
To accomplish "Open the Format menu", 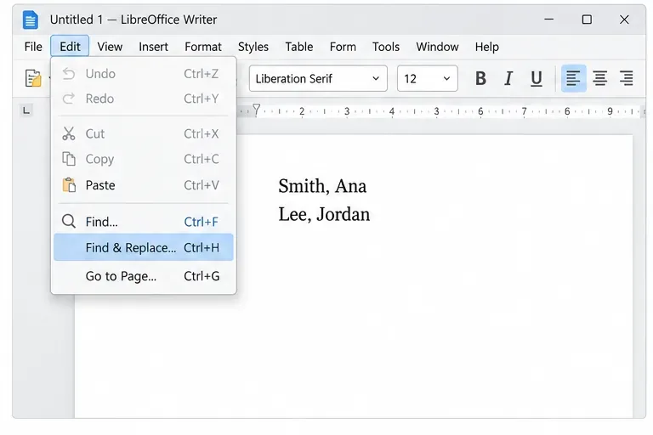I will coord(203,47).
